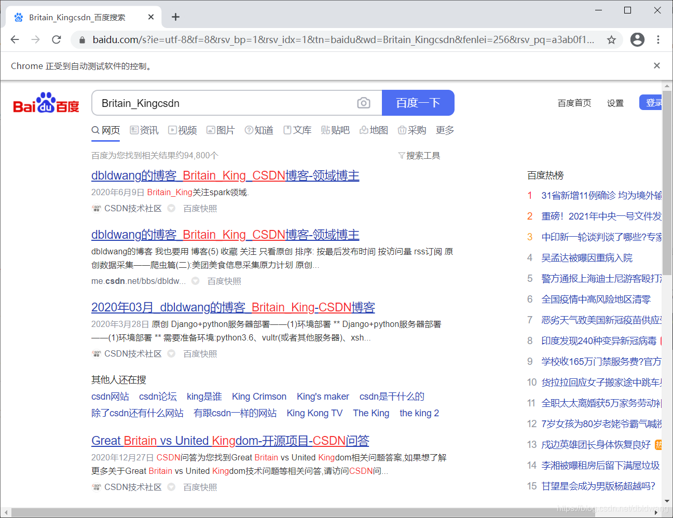Go to 百度首页
Viewport: 673px width, 518px height.
tap(574, 103)
